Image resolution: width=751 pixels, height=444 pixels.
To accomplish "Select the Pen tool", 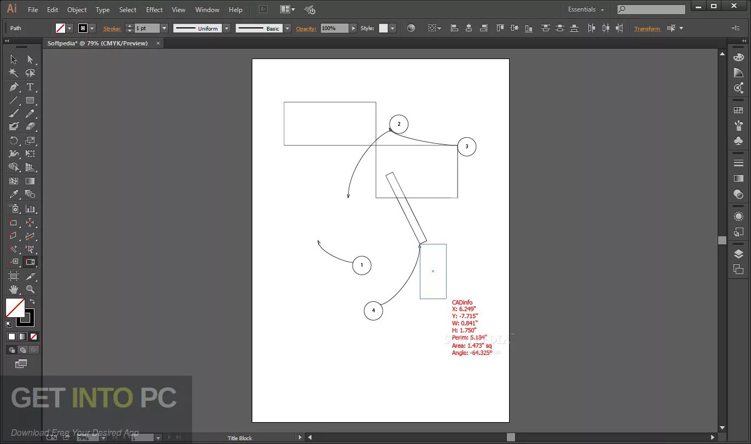I will (14, 87).
